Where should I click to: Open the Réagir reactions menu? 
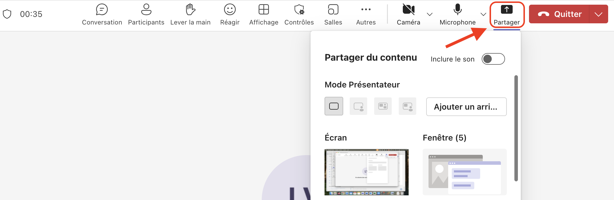[x=230, y=15]
